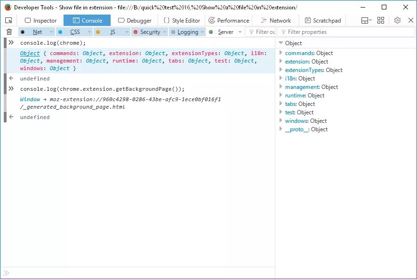Click the console command input line

(x=138, y=273)
